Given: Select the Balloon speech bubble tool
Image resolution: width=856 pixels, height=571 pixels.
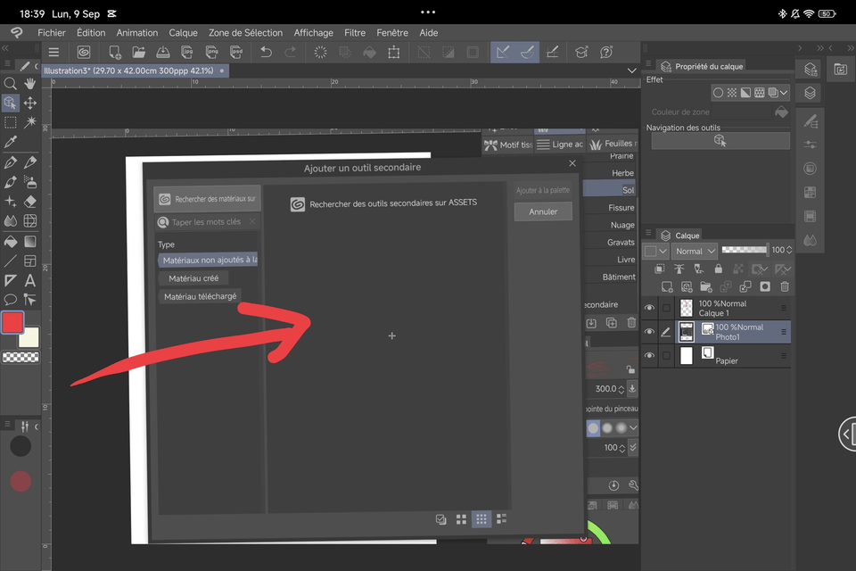Looking at the screenshot, I should [10, 300].
